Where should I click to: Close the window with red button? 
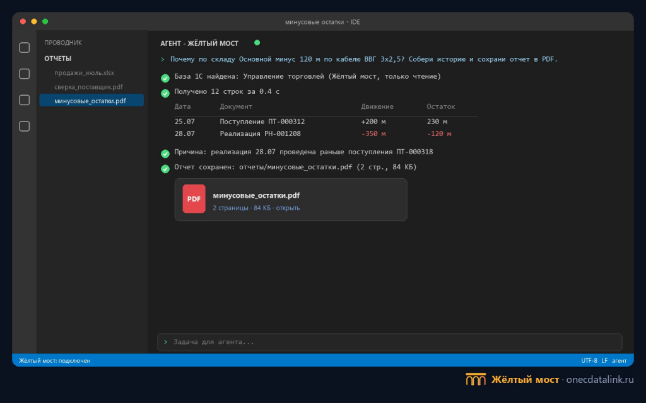pos(23,21)
